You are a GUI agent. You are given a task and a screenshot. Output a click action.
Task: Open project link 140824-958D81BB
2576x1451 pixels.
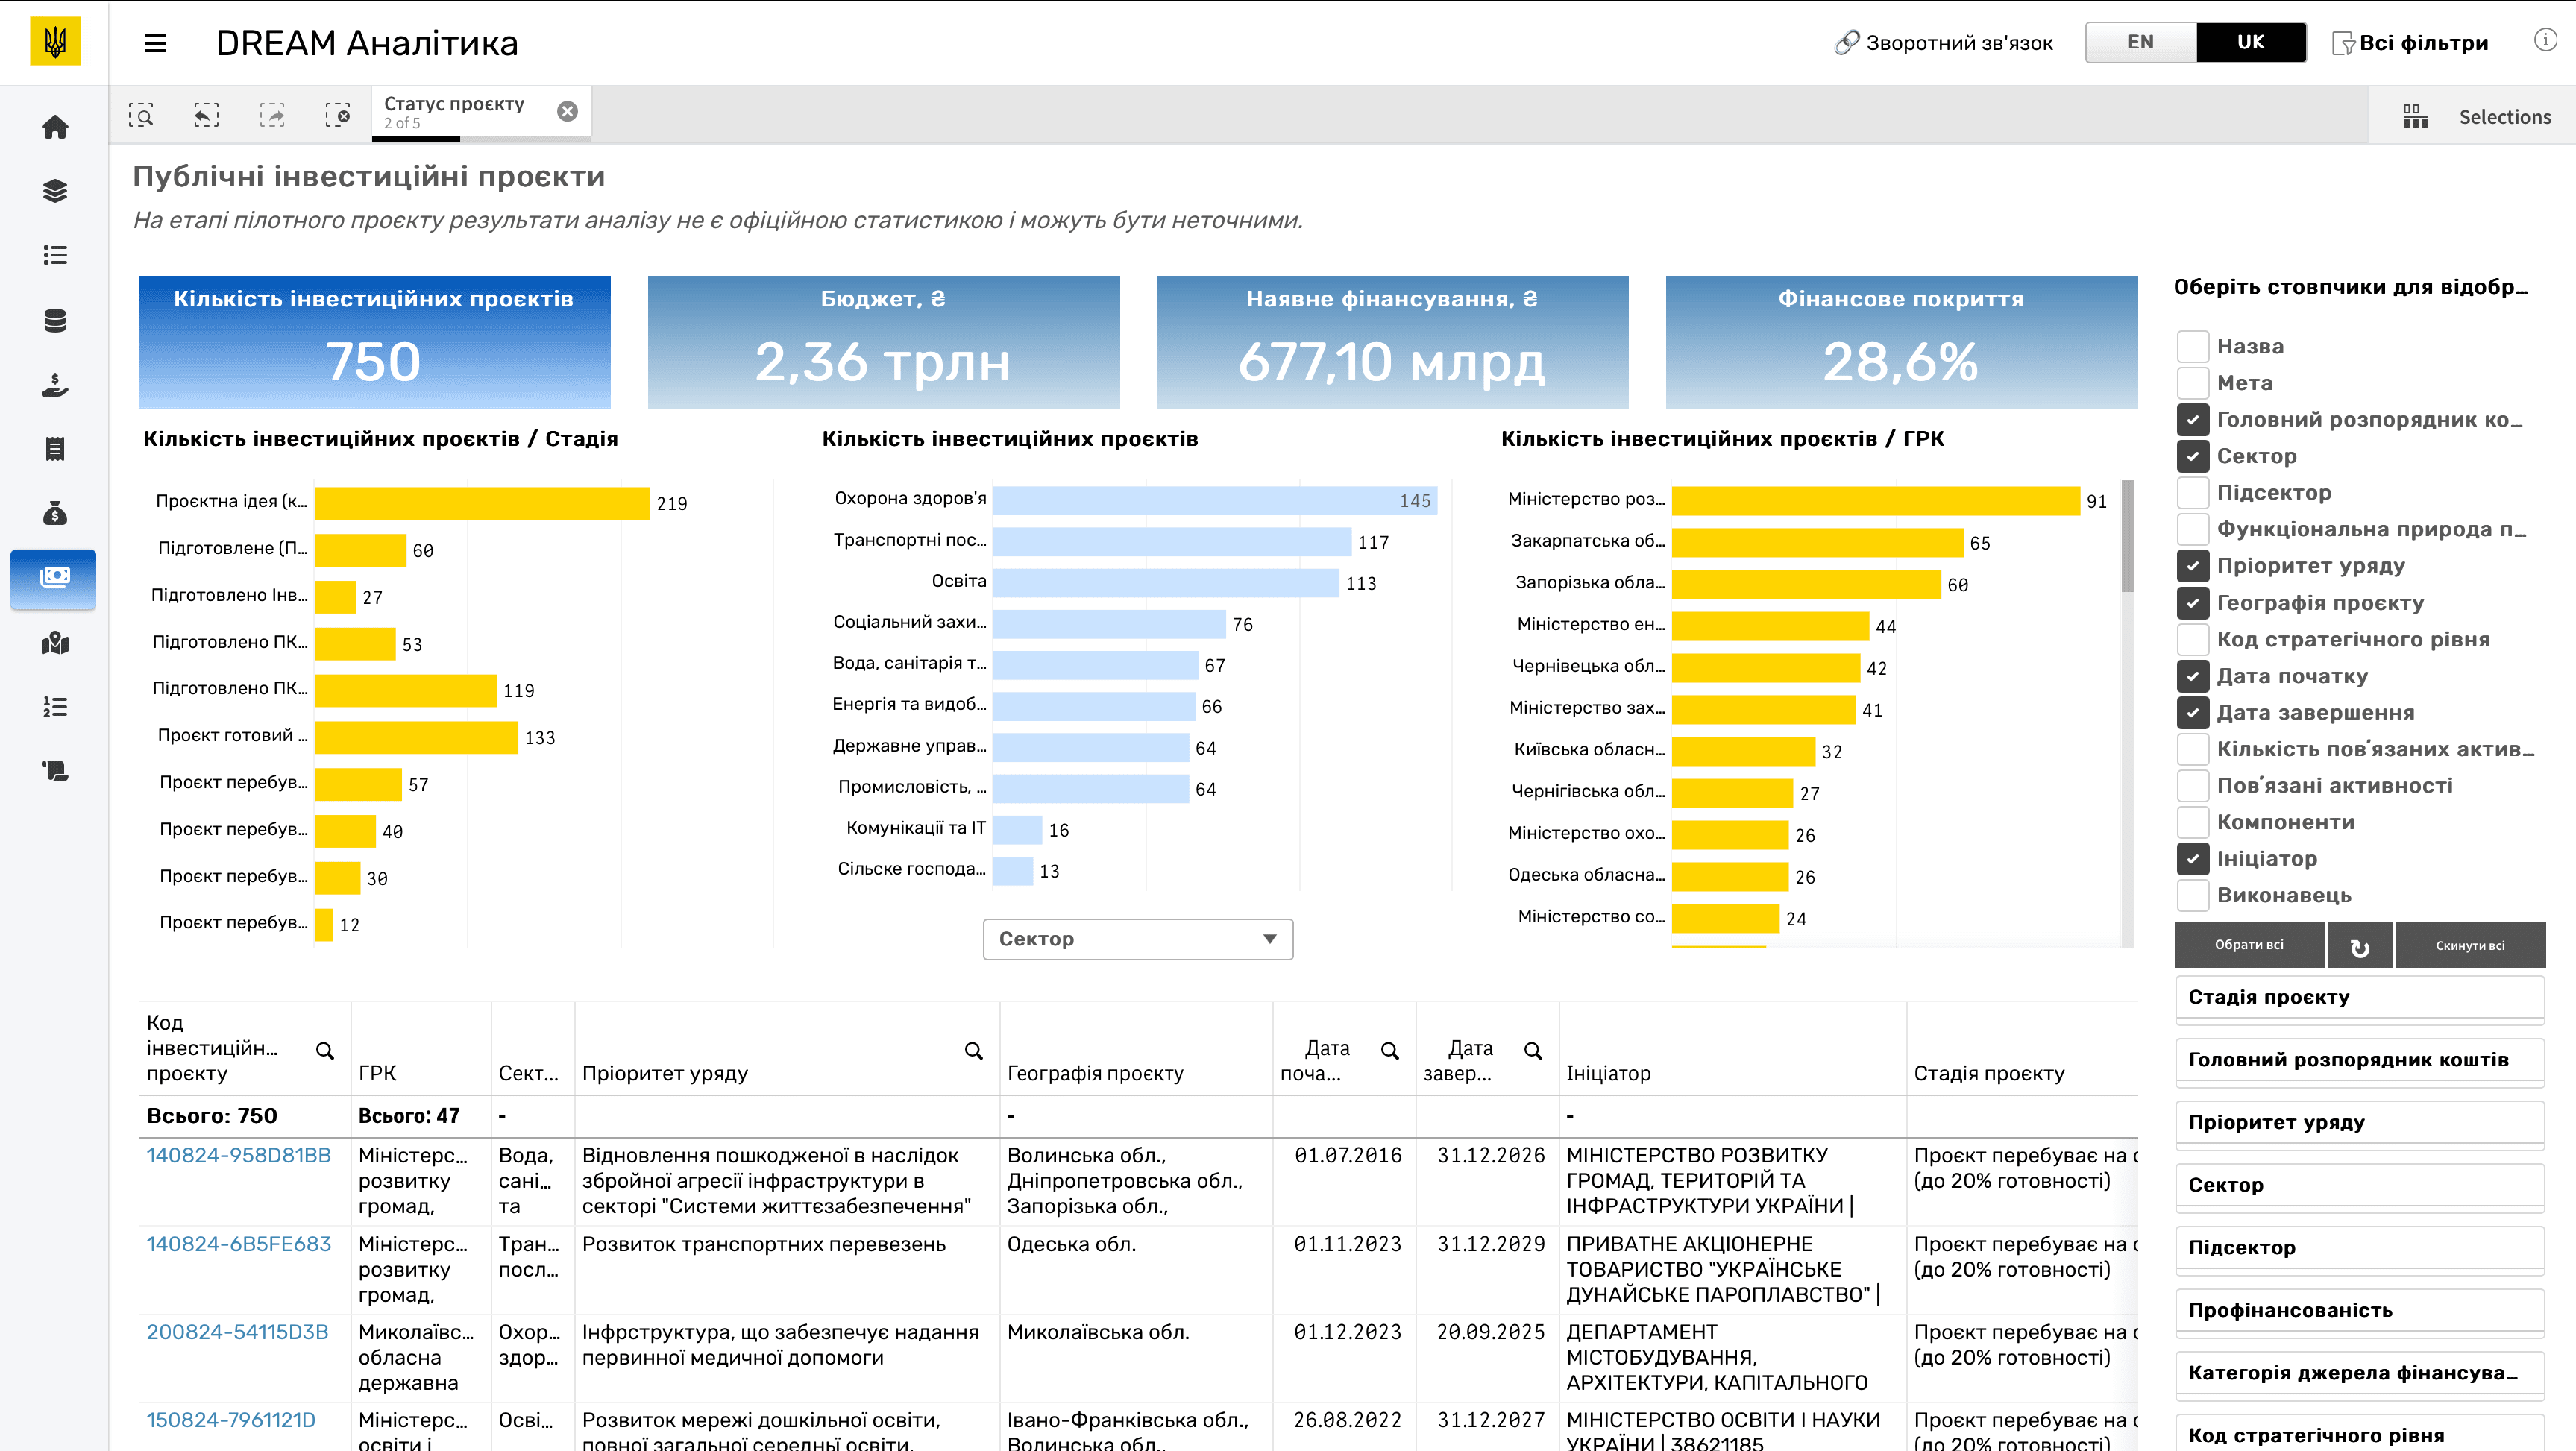238,1155
